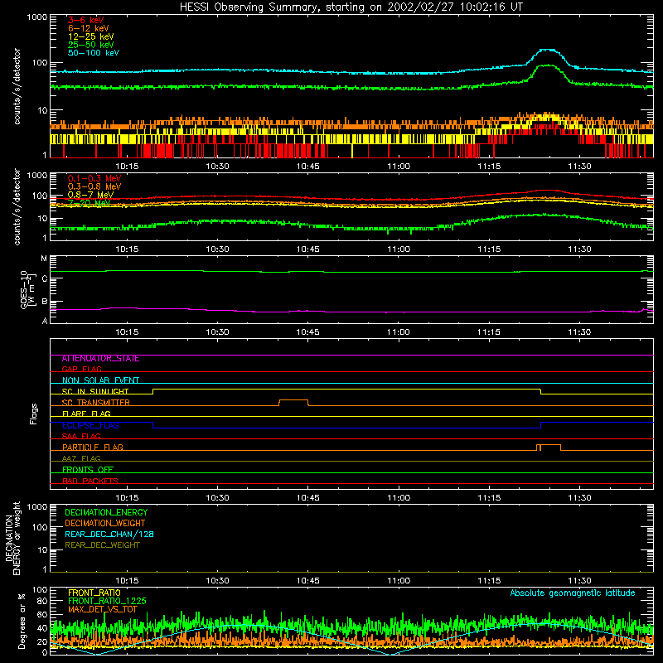Click the counts/s/detector label of top panel
The width and height of the screenshot is (663, 663).
click(x=17, y=86)
